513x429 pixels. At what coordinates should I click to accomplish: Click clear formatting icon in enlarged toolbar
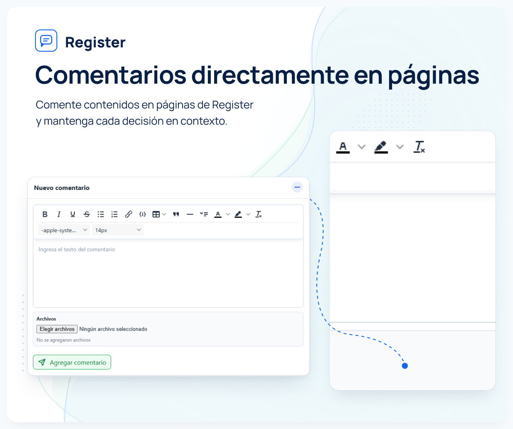coord(419,147)
